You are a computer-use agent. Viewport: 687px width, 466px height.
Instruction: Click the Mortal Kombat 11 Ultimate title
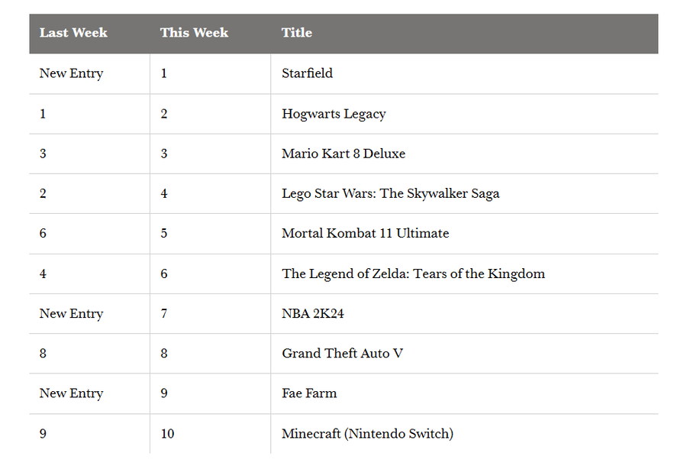coord(365,233)
